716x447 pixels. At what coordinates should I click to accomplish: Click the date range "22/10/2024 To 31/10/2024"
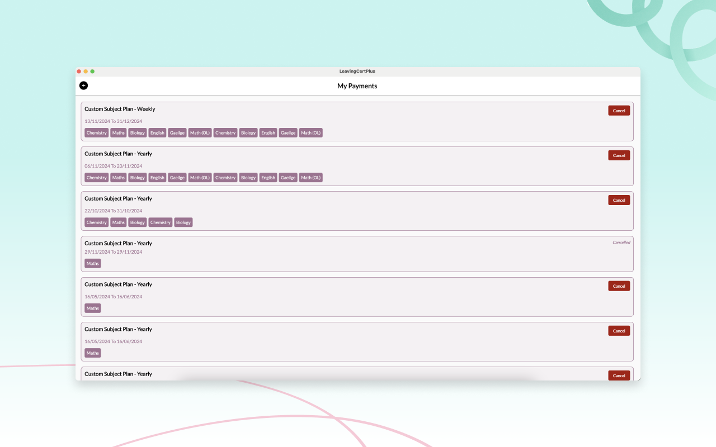113,211
